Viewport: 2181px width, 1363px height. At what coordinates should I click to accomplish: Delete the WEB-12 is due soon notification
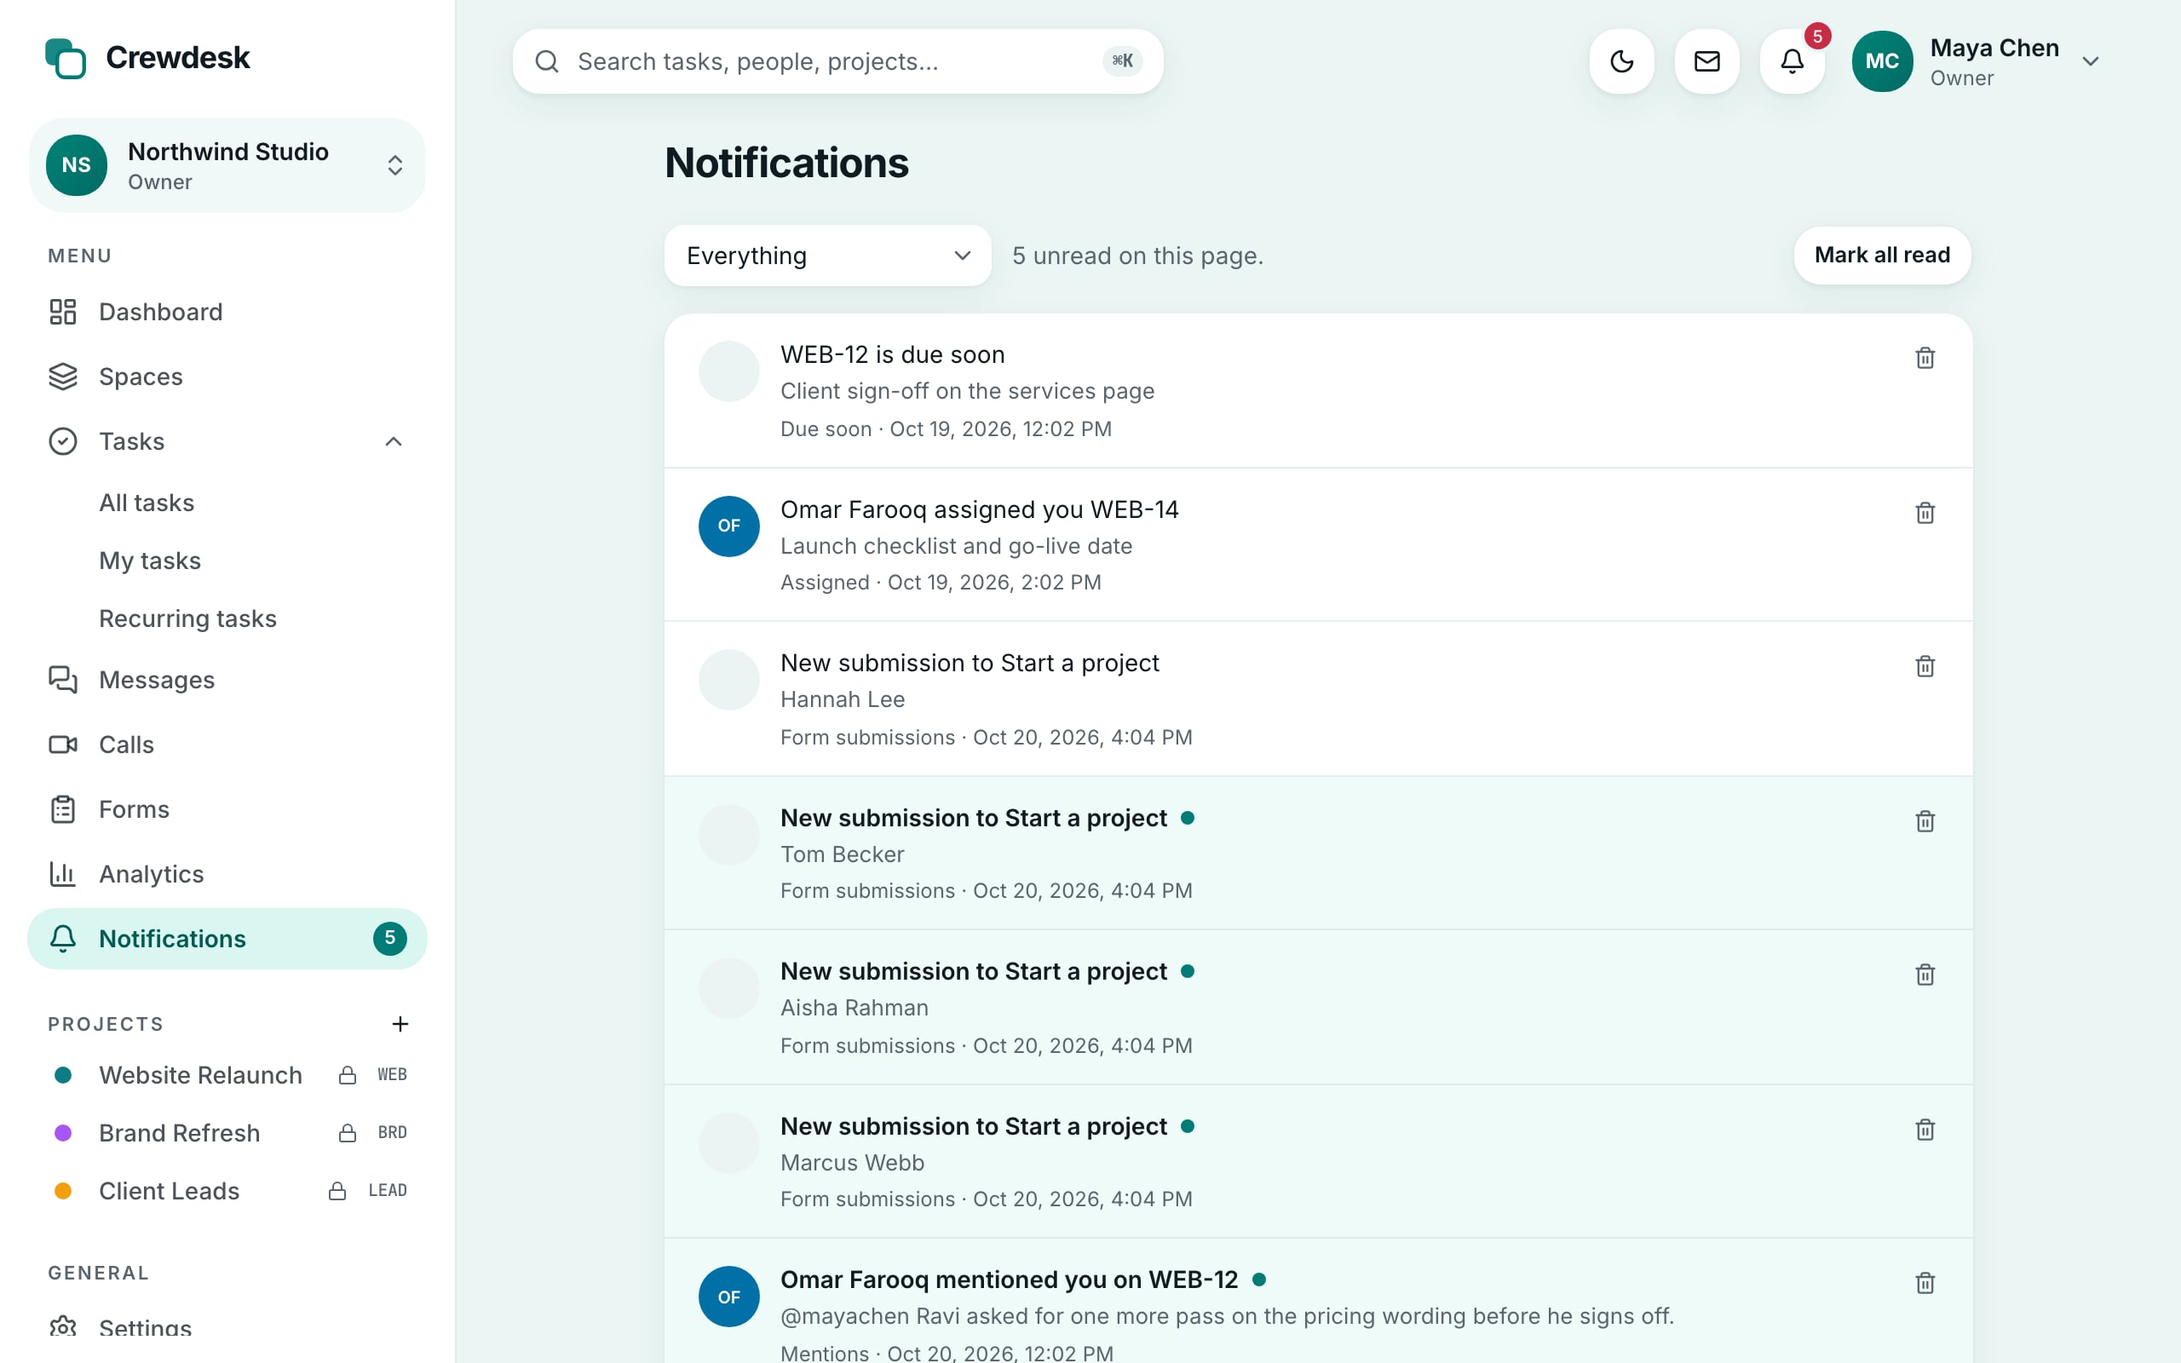1925,358
